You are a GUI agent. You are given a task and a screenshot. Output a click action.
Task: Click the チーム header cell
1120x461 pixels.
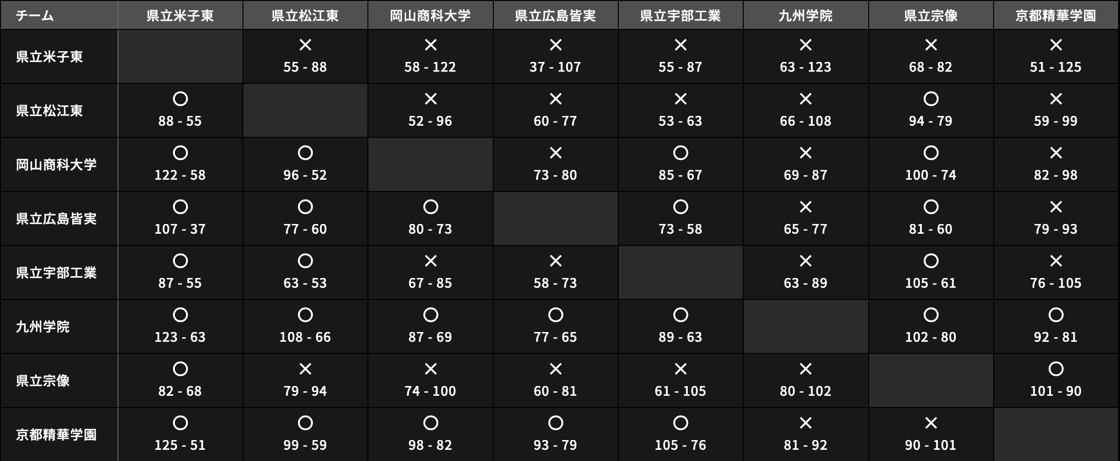tap(35, 16)
